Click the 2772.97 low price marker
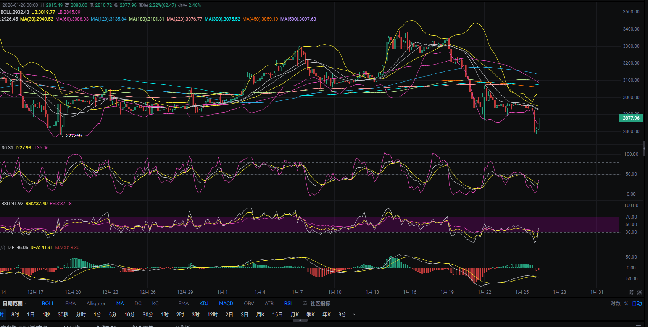Screen dimensions: 648x327 point(74,136)
